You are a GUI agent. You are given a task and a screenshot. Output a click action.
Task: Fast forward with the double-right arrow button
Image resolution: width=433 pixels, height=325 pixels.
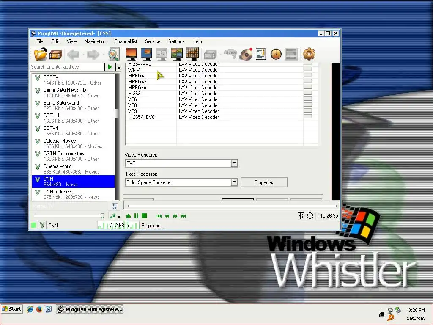pyautogui.click(x=175, y=216)
